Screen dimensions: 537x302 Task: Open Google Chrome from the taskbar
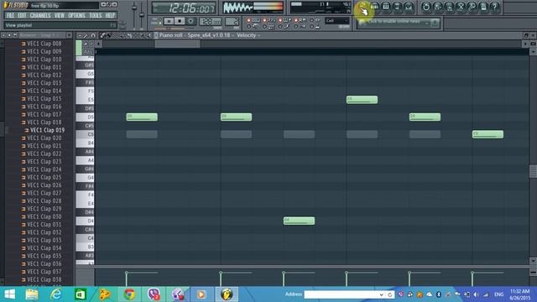129,294
